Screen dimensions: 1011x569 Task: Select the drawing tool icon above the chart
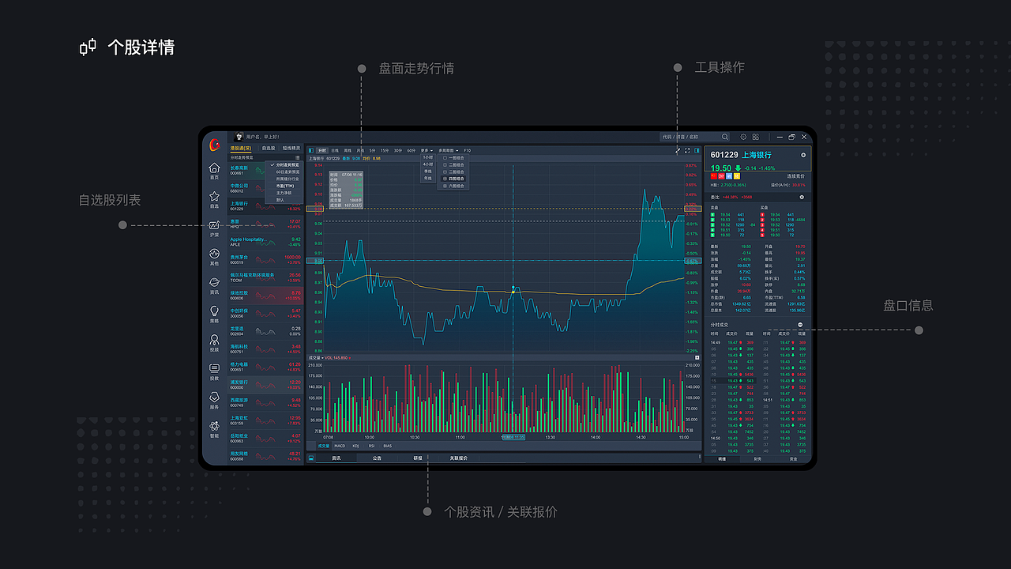678,151
